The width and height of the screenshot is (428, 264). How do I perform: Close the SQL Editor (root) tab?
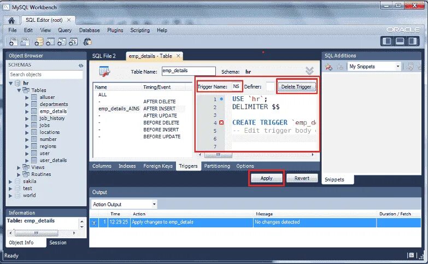pyautogui.click(x=69, y=20)
